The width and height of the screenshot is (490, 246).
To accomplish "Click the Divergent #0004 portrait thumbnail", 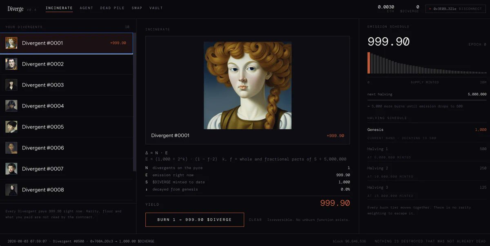I will point(11,106).
